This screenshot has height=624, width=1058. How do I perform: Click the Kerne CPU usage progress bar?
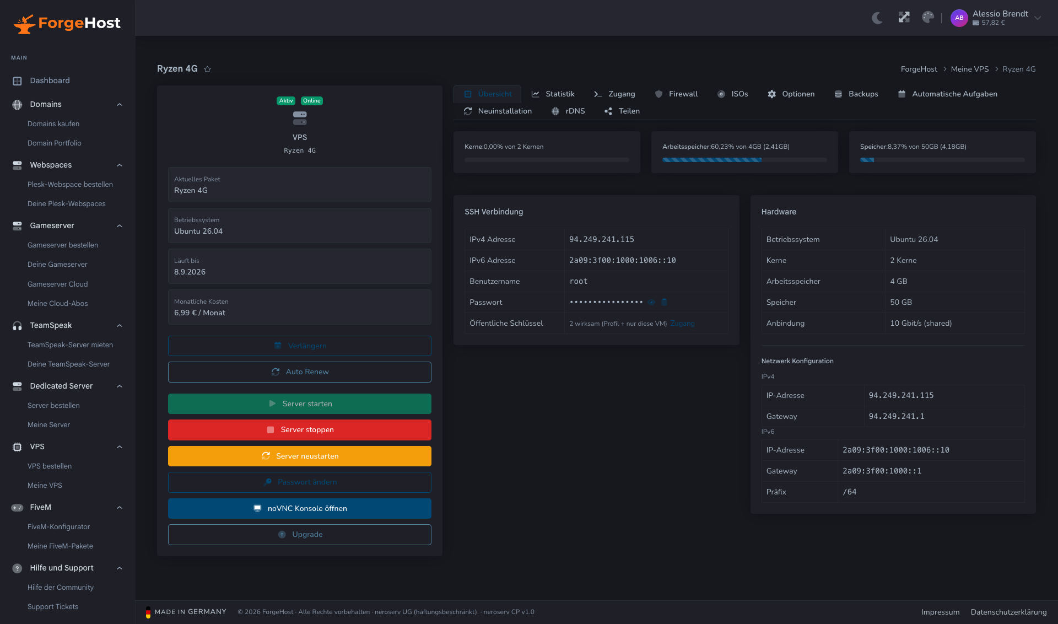(547, 160)
